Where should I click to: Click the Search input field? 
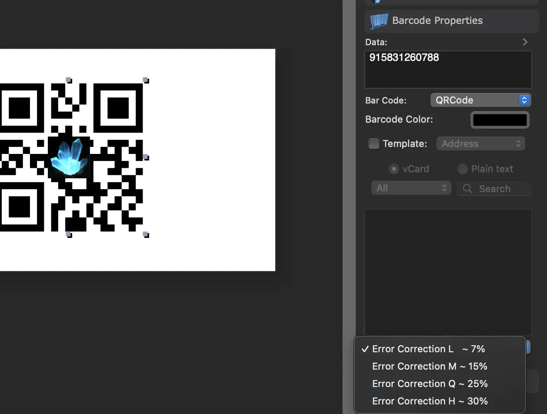(496, 189)
